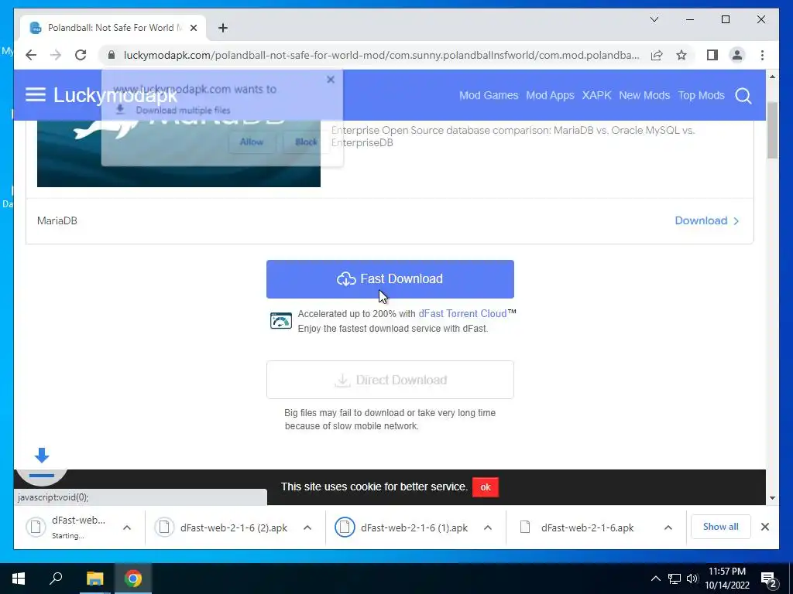The image size is (793, 594).
Task: Show hidden tray icons chevron
Action: click(x=655, y=579)
